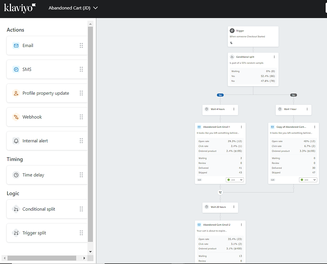
Task: Select the Webhook action icon
Action: [x=16, y=117]
